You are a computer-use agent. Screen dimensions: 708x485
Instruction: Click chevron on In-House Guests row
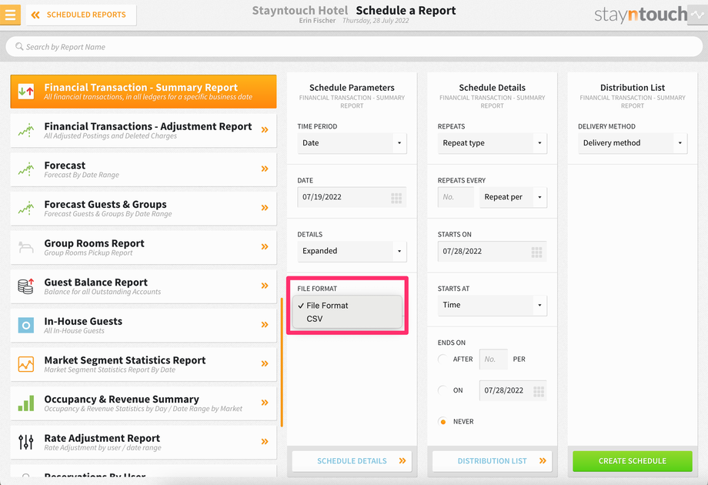click(x=265, y=325)
